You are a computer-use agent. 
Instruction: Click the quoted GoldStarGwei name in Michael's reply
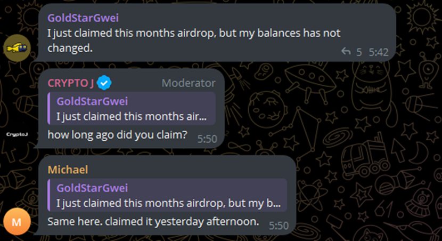pyautogui.click(x=92, y=188)
